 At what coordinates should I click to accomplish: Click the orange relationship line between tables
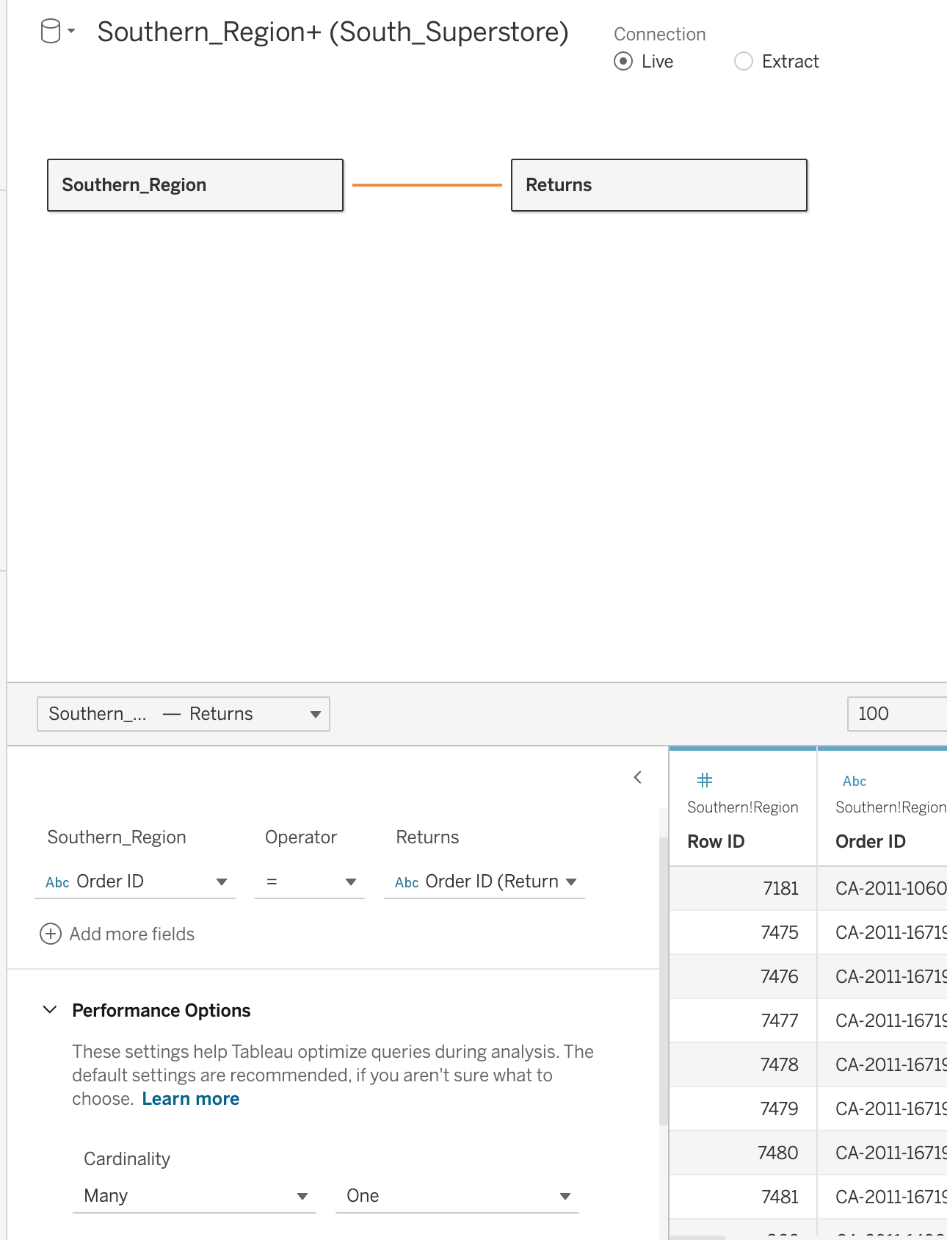click(427, 185)
